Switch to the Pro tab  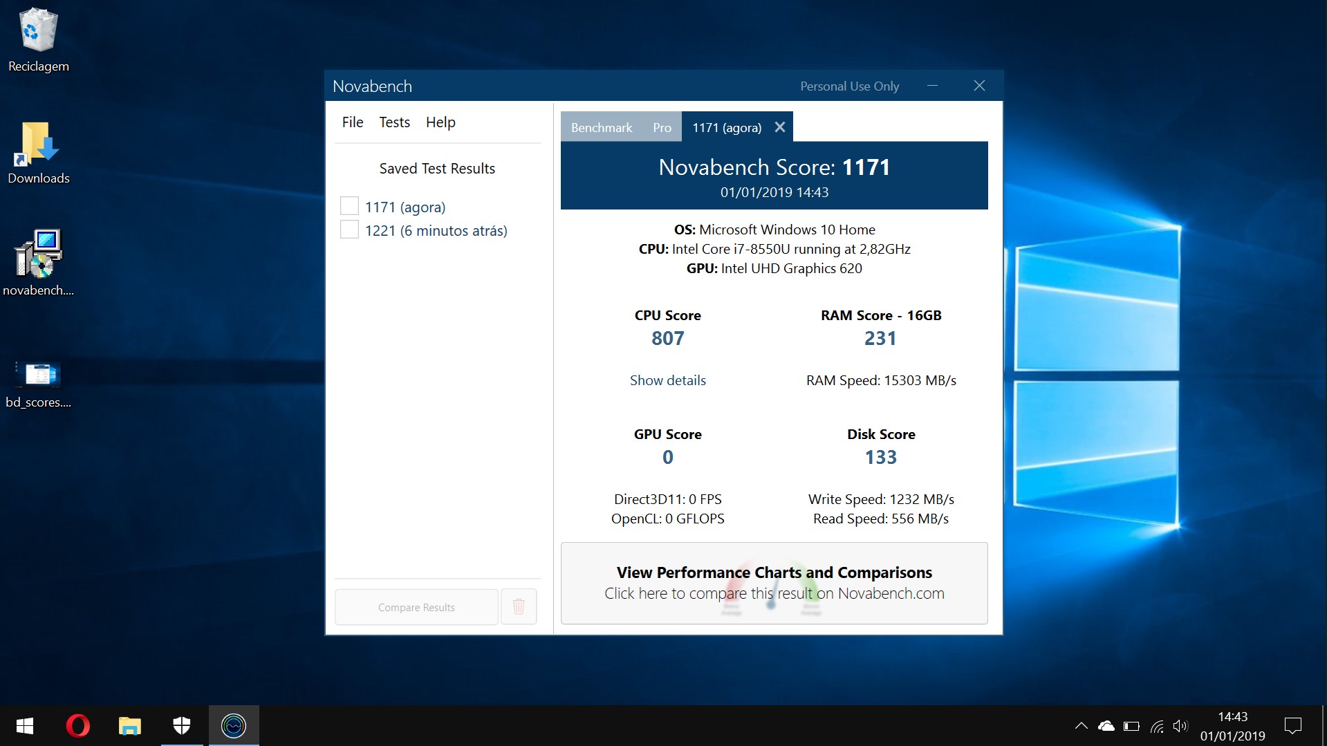pos(662,128)
